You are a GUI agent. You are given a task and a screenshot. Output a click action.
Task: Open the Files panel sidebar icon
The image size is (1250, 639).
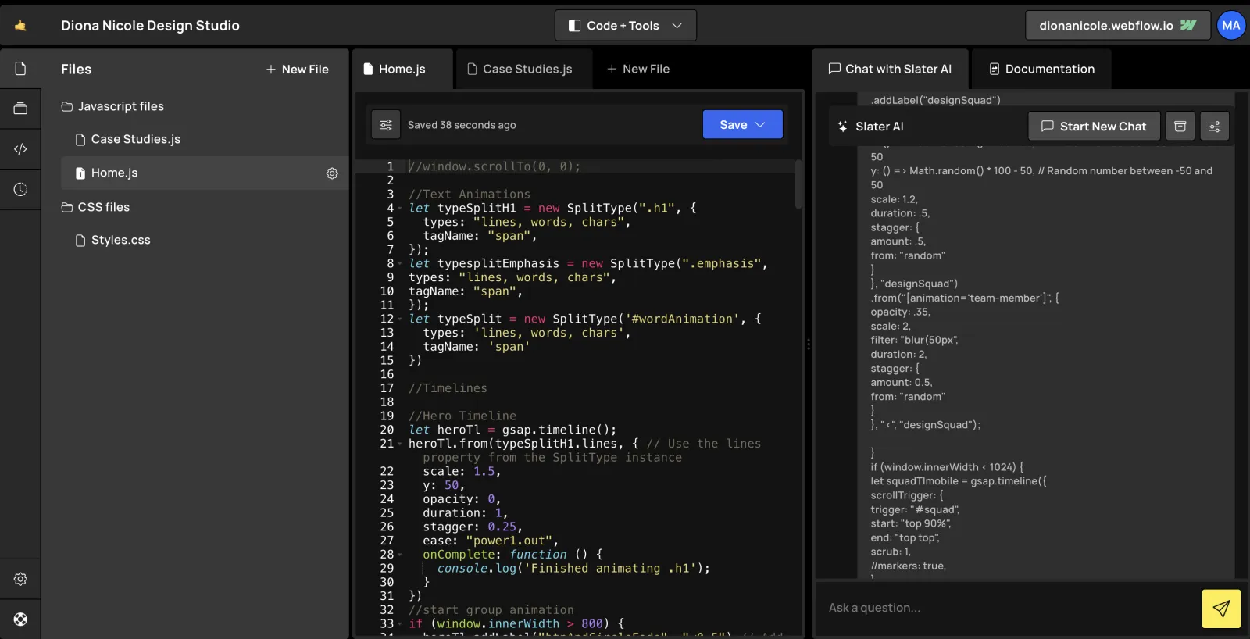click(20, 69)
